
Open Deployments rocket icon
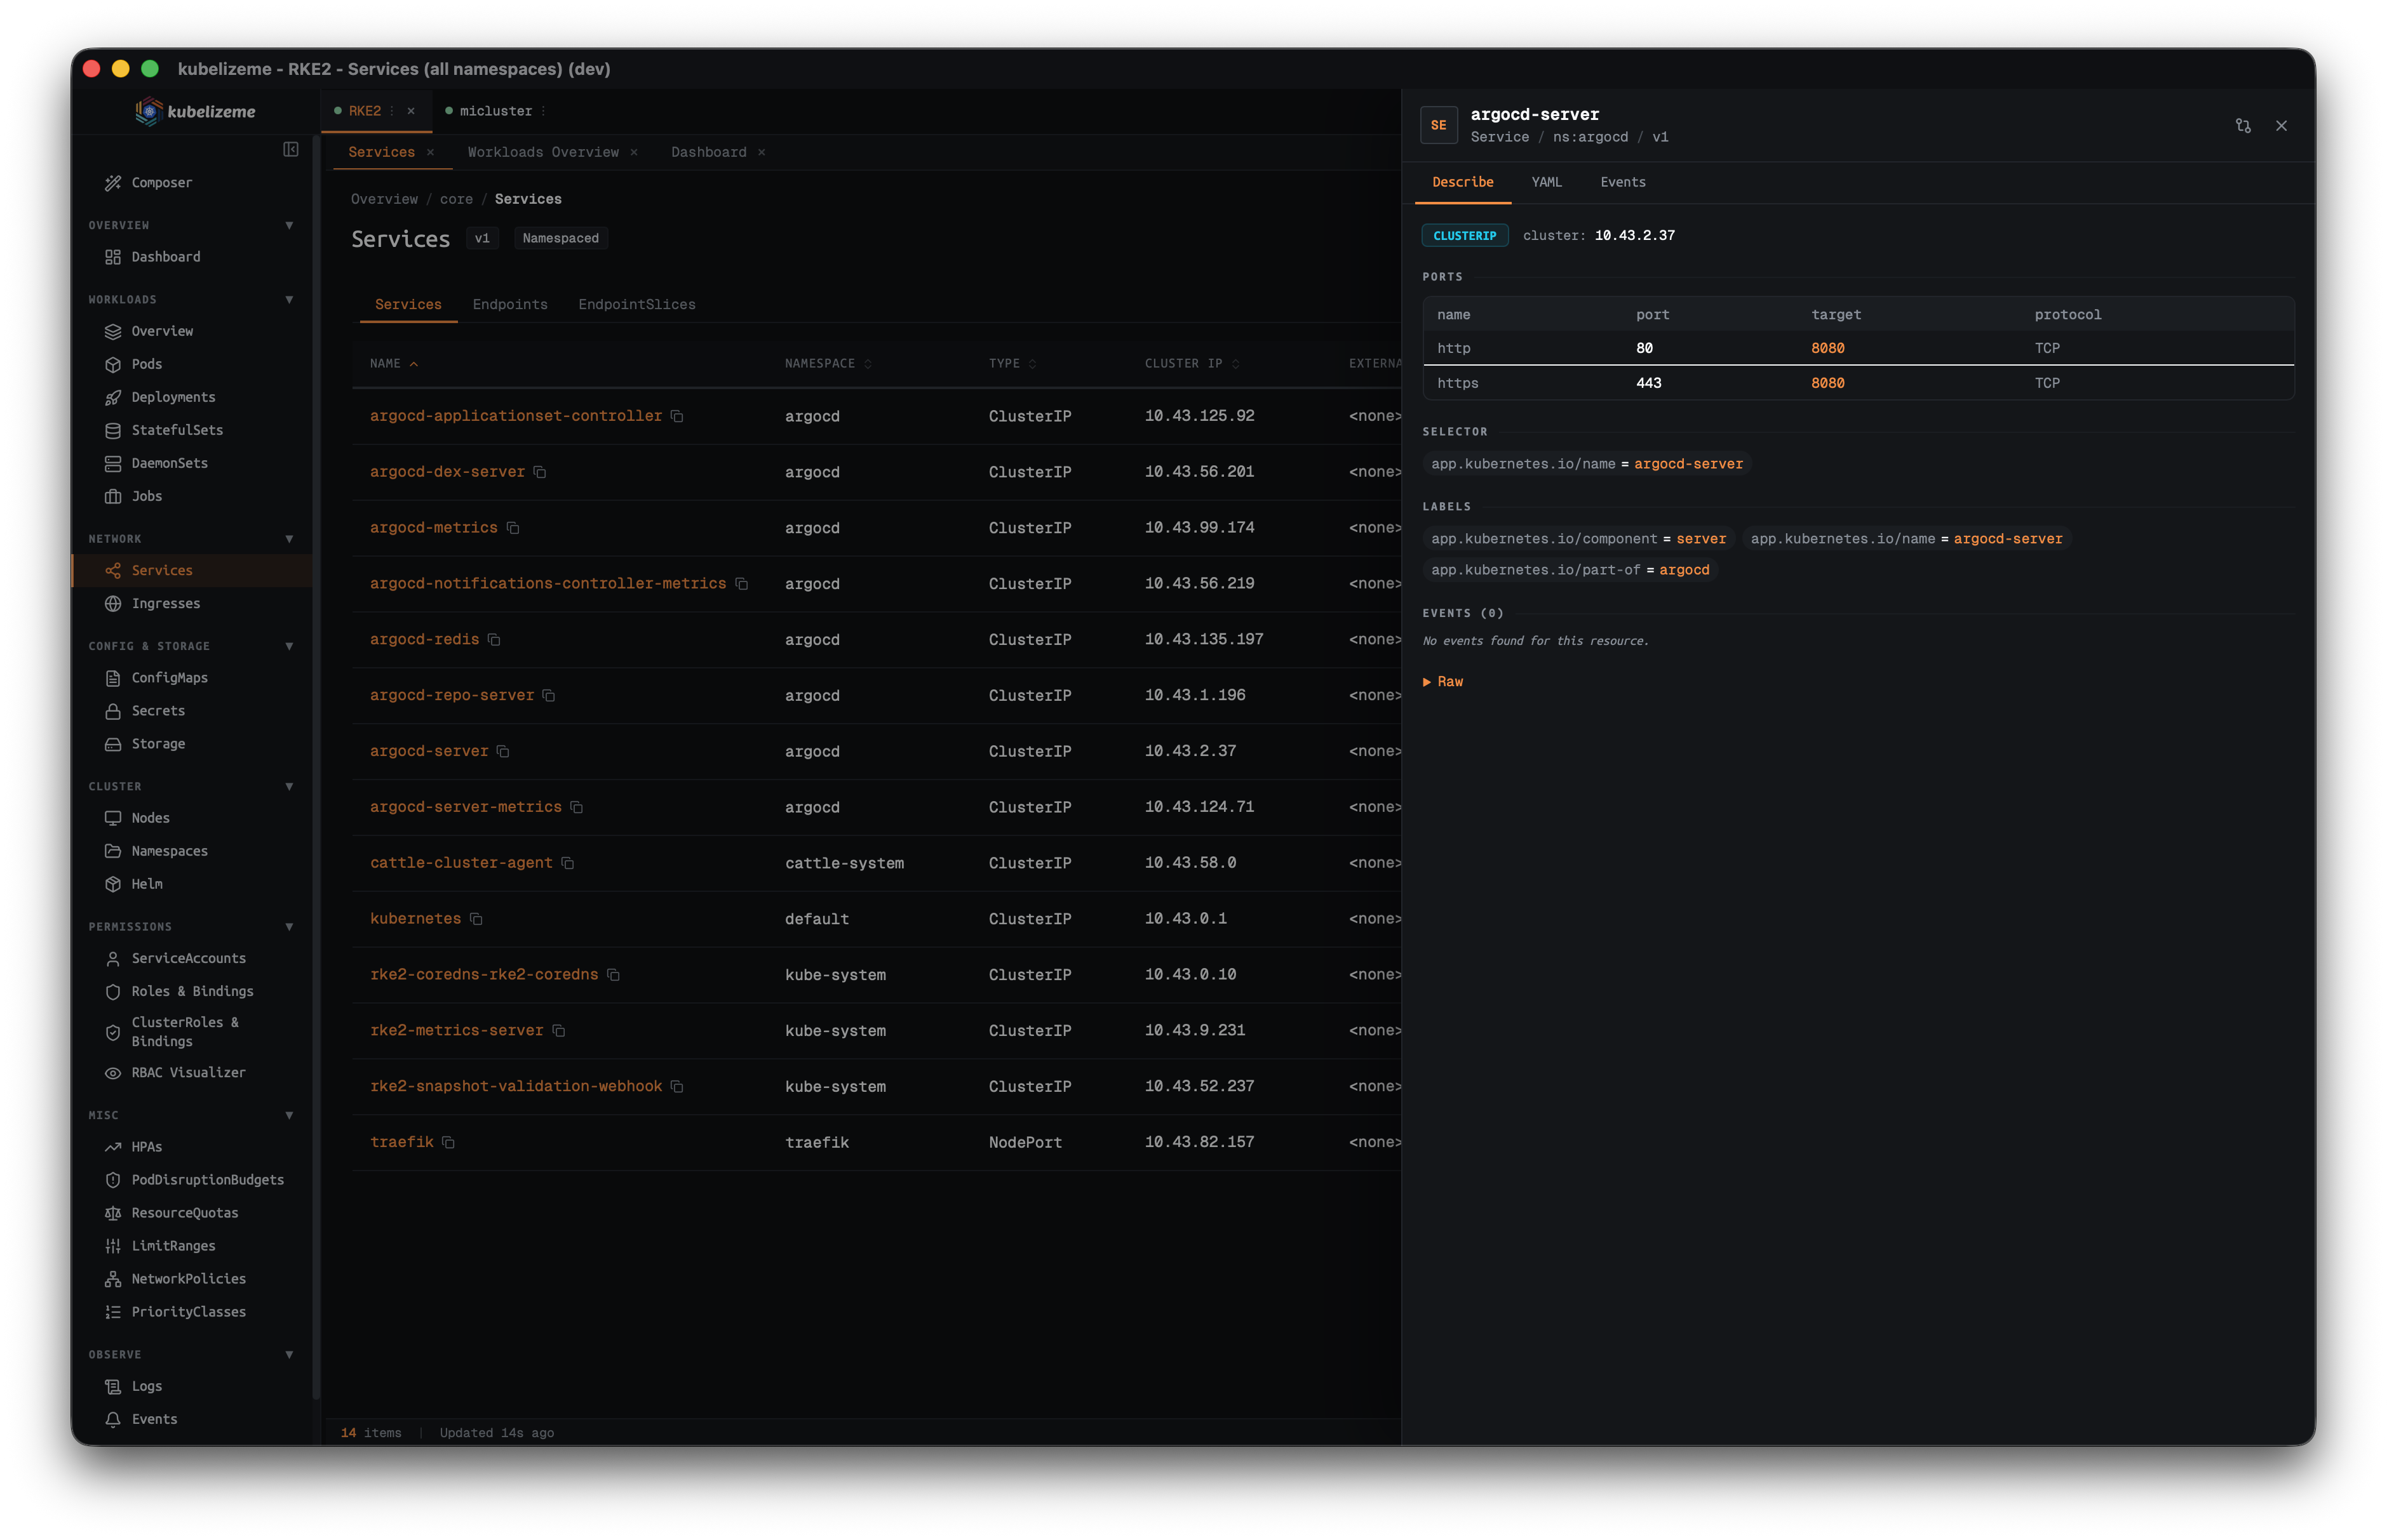(x=113, y=397)
